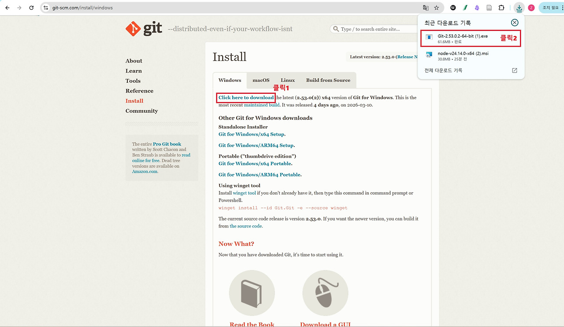Click the Git diamond logo
The image size is (564, 327).
click(x=133, y=29)
